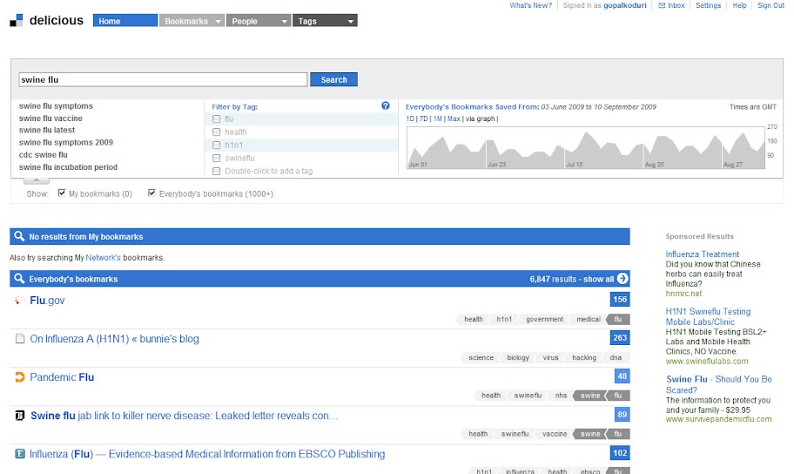Select the 7D time range
The height and width of the screenshot is (474, 794).
423,118
